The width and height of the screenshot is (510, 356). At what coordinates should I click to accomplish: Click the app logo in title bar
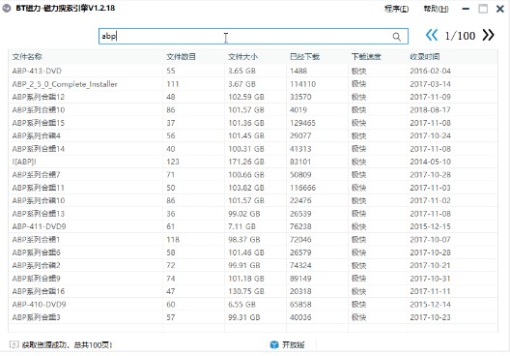[7, 8]
